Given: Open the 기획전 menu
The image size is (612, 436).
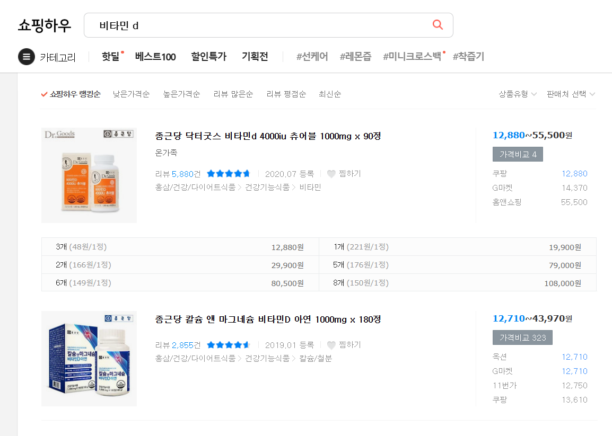Looking at the screenshot, I should (255, 57).
